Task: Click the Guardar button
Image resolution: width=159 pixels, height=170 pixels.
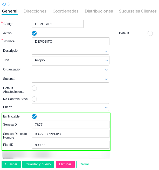Action: click(11, 164)
